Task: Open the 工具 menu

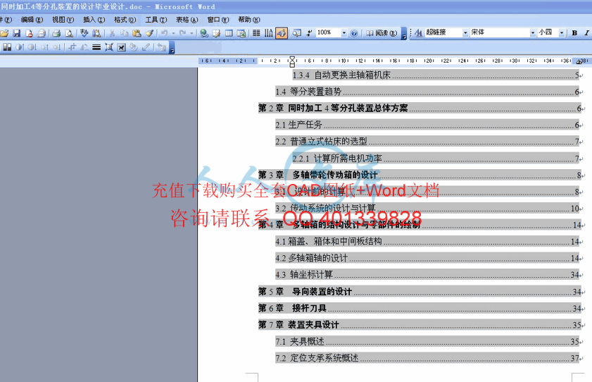Action: click(x=156, y=20)
